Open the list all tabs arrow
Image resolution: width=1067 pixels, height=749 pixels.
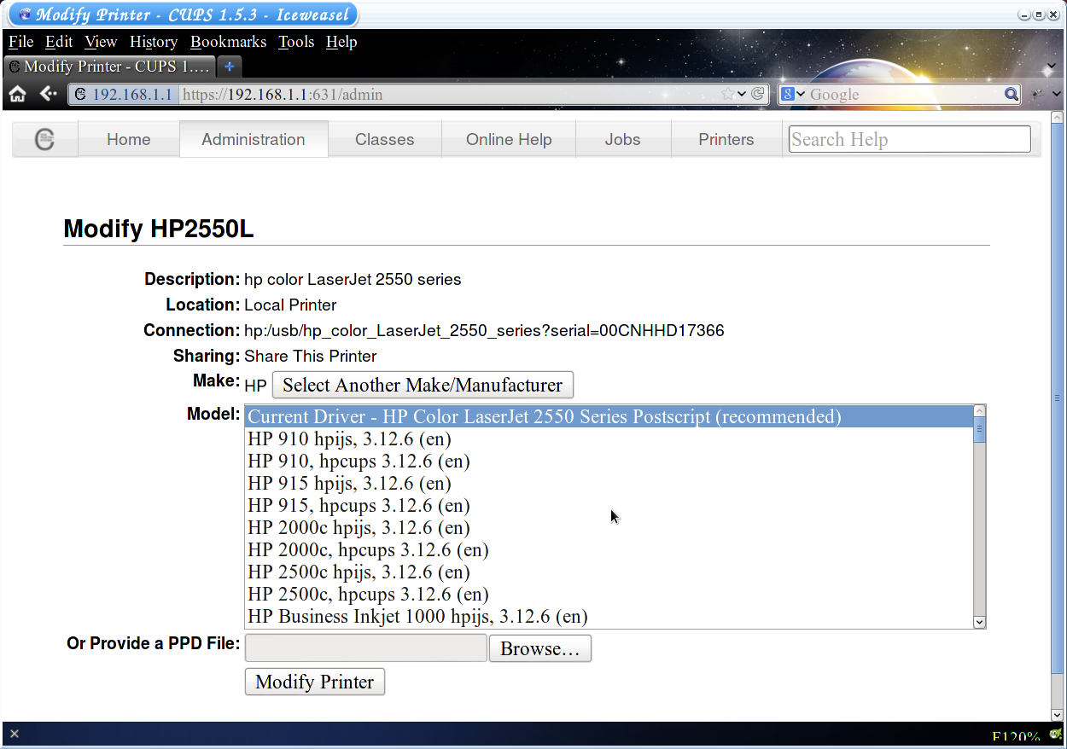[x=1052, y=67]
